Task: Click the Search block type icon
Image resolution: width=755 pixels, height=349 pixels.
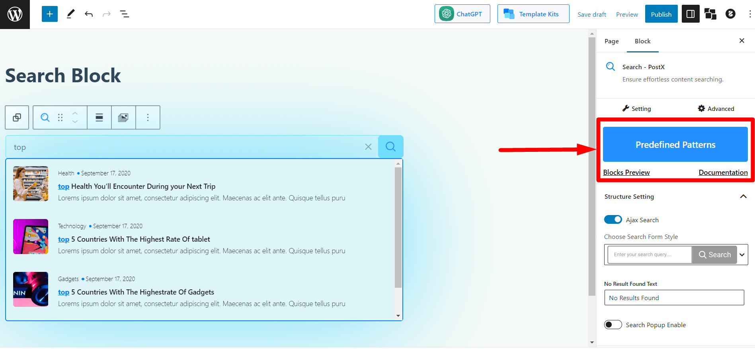Action: (45, 117)
